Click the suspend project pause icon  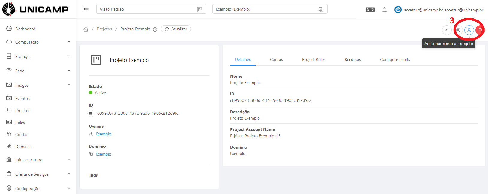click(458, 30)
